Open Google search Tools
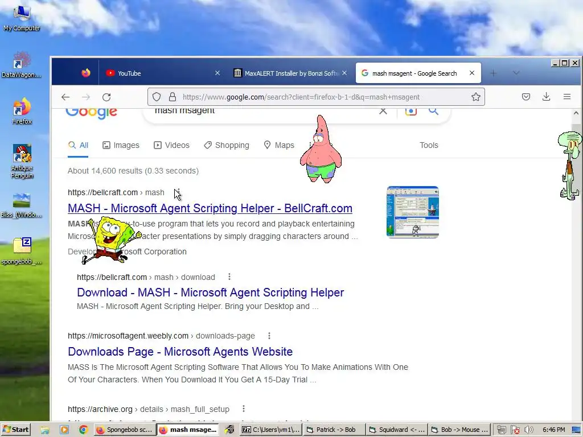Viewport: 583px width, 437px height. 429,145
